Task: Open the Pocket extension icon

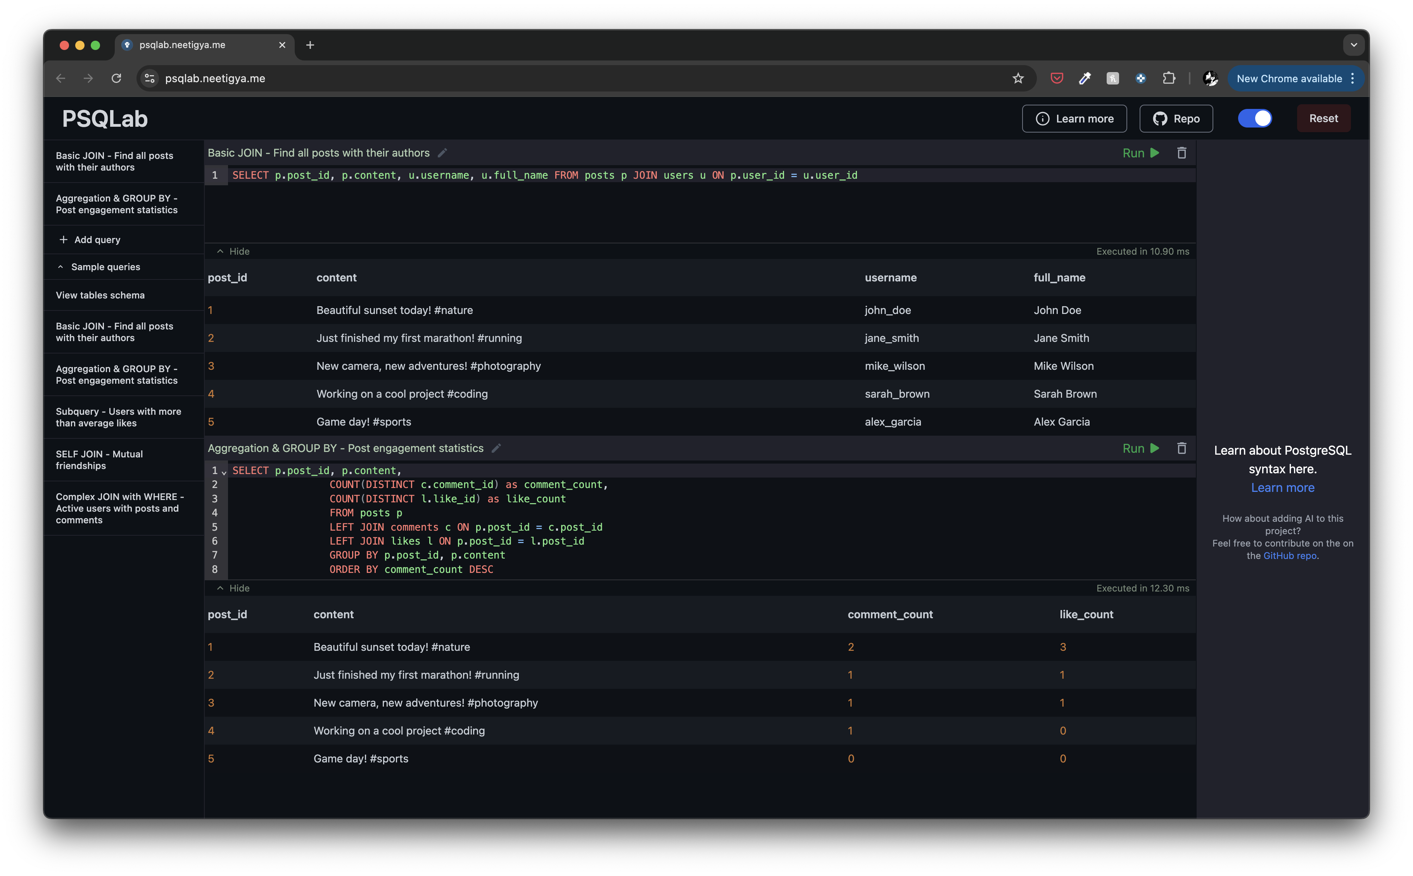Action: click(x=1057, y=78)
